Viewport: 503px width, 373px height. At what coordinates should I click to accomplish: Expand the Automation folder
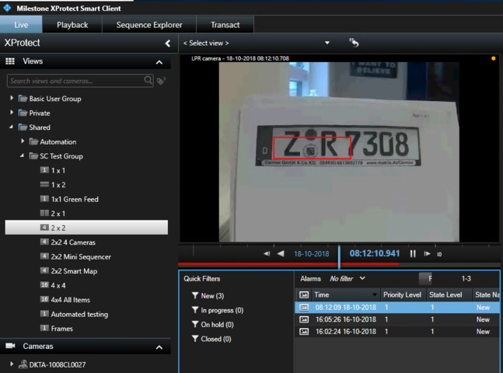pos(23,141)
